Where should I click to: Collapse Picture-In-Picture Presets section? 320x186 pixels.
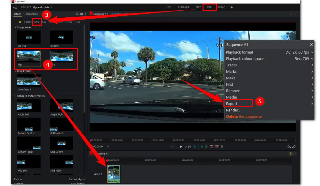(x=15, y=96)
